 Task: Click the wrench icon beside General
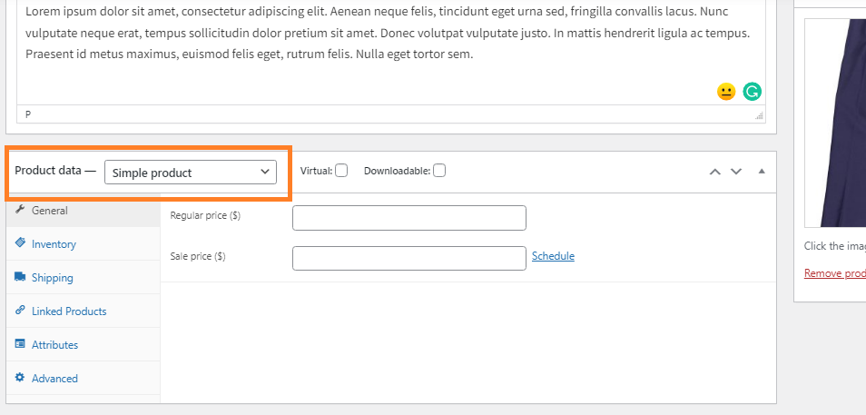[x=20, y=210]
